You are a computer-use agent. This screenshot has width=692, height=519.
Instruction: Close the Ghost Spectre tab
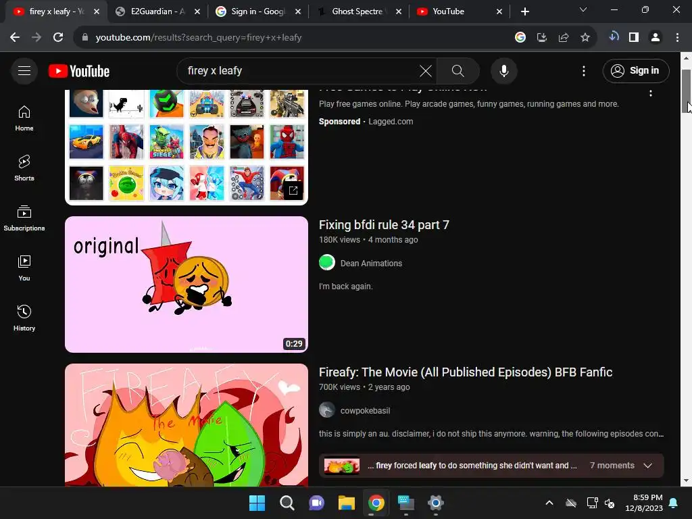[x=399, y=12]
